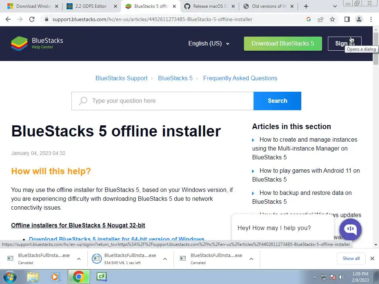Click the browser forward arrow

[x=20, y=19]
